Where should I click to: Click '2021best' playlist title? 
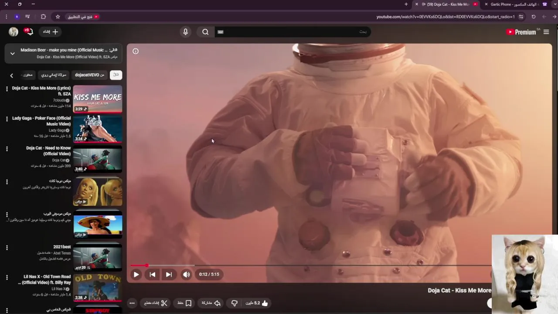(x=62, y=247)
